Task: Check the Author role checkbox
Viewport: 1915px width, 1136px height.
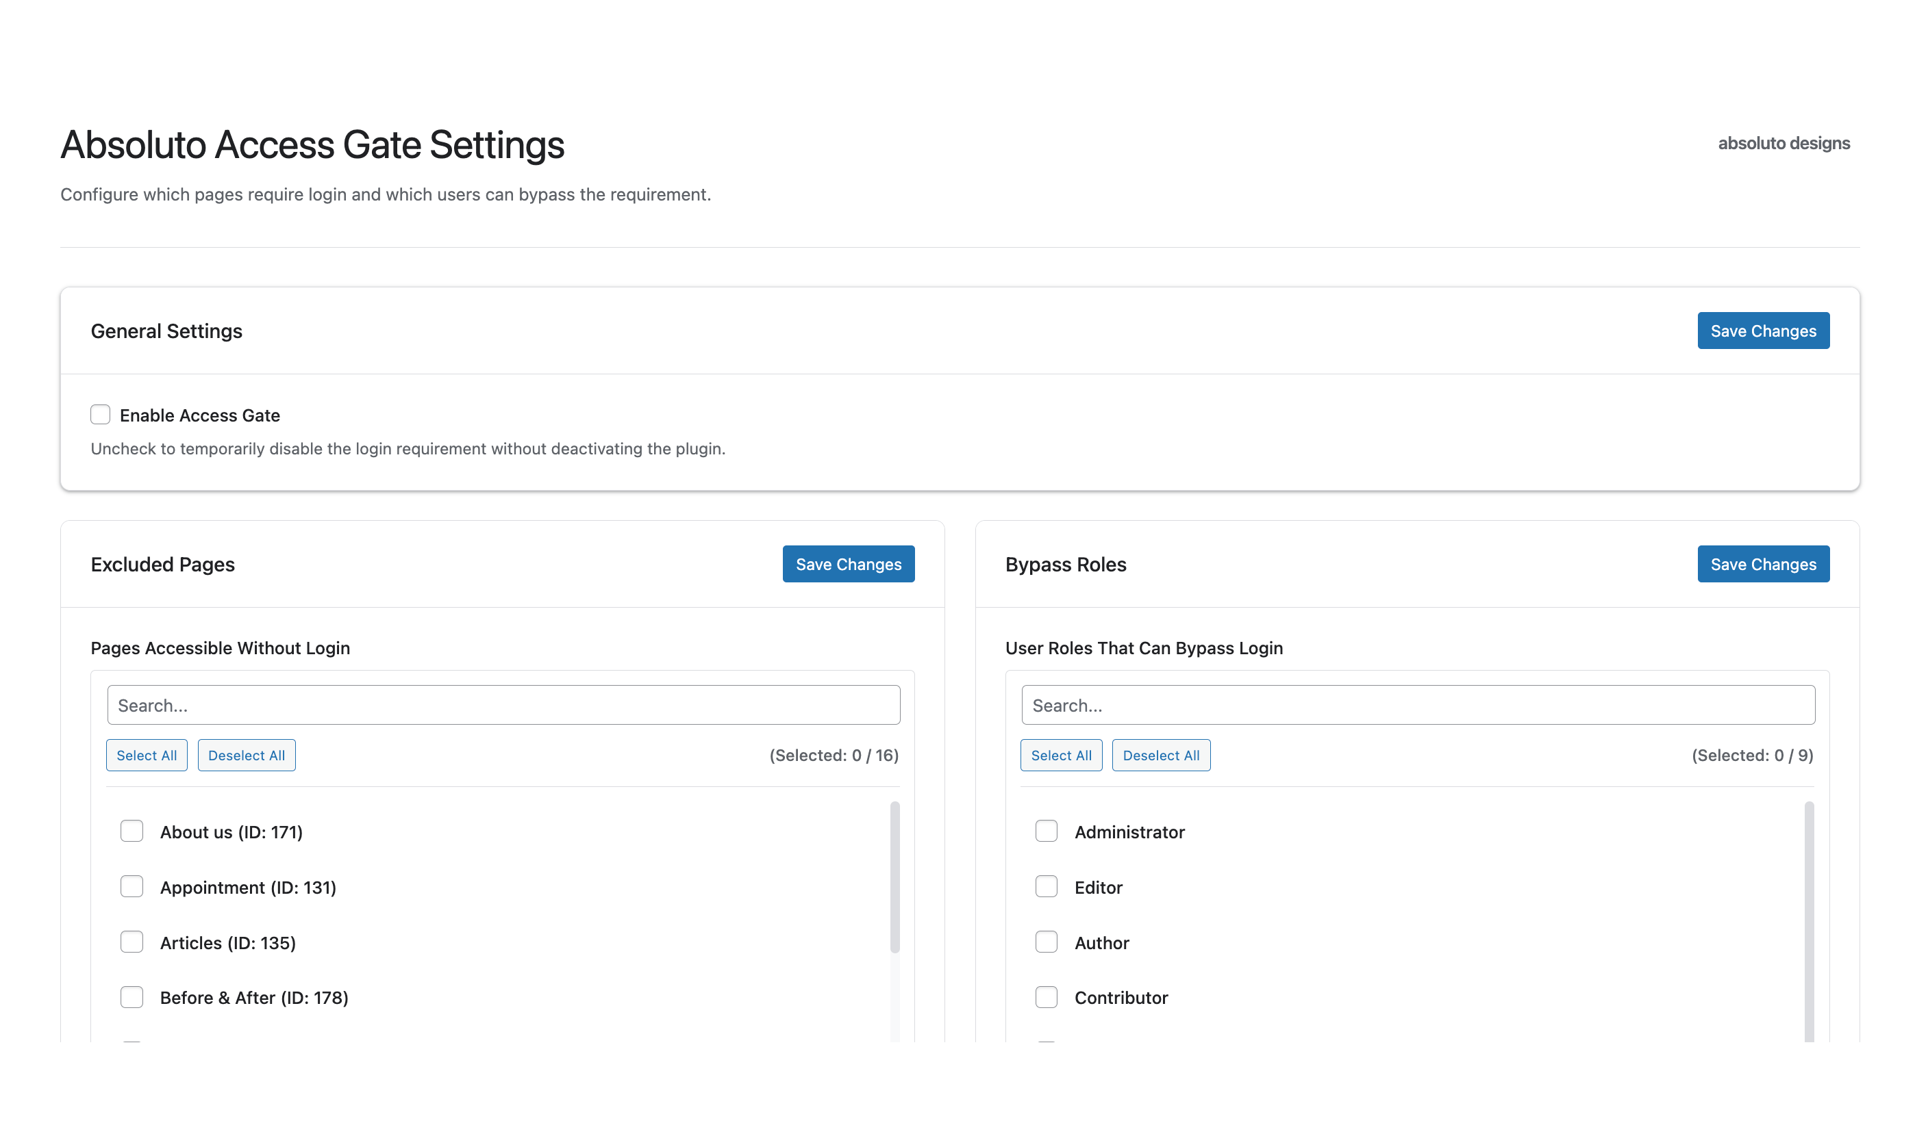Action: pos(1047,942)
